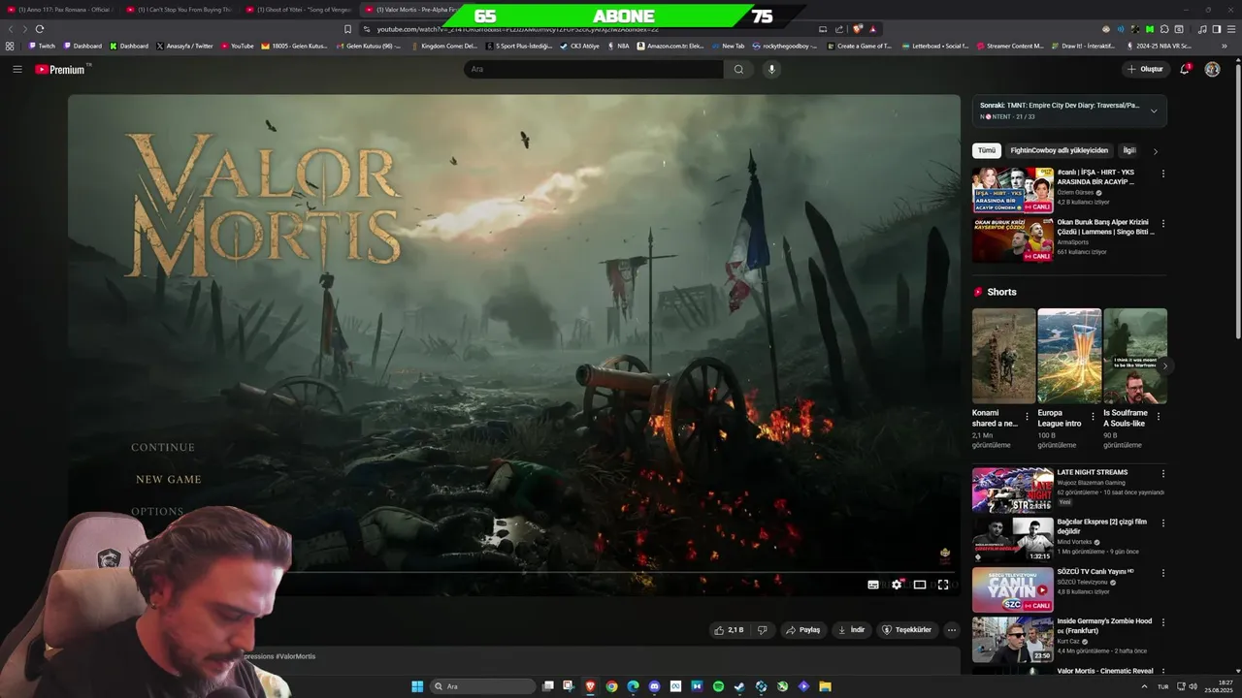Click the hashtag #ValorMortis in description
1242x698 pixels.
point(295,656)
